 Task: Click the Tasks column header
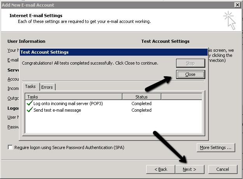(74, 97)
